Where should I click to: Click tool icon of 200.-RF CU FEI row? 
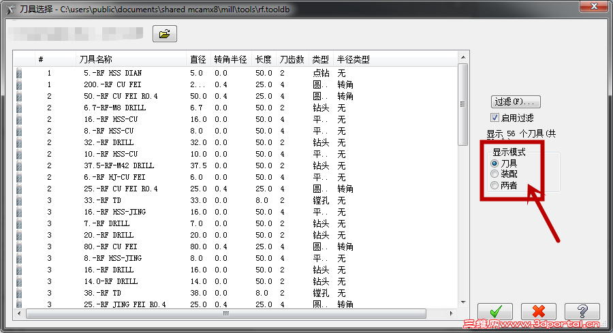(19, 85)
